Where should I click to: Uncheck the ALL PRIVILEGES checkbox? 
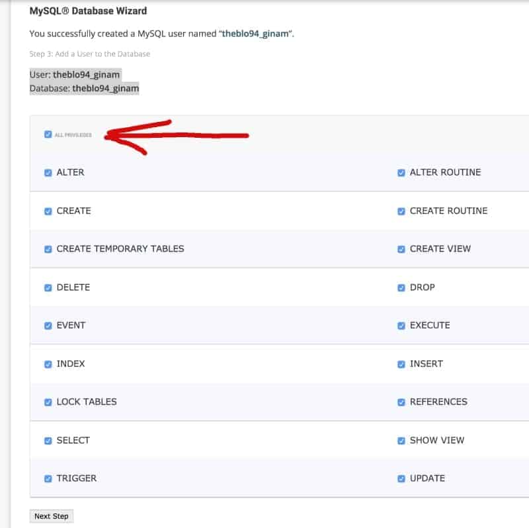point(48,134)
